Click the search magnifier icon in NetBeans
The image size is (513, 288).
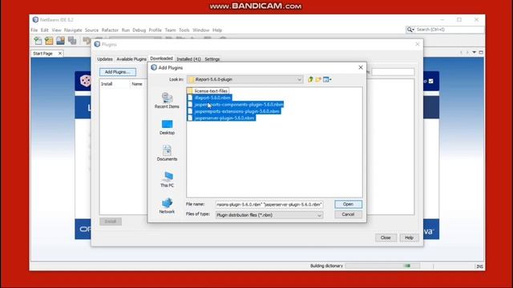click(410, 30)
